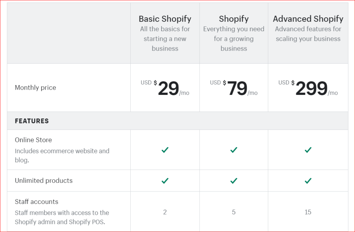This screenshot has height=232, width=355.
Task: Click Advanced Shopify staff accounts value 15
Action: coord(308,212)
